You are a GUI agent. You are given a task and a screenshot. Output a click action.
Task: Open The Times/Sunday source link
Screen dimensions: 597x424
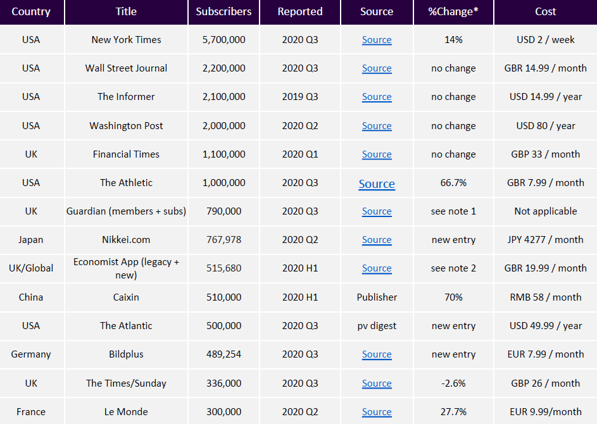pyautogui.click(x=377, y=383)
